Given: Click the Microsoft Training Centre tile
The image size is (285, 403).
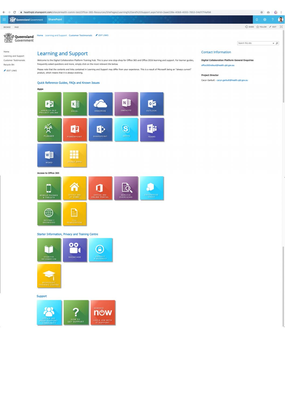Looking at the screenshot, I should (x=49, y=276).
